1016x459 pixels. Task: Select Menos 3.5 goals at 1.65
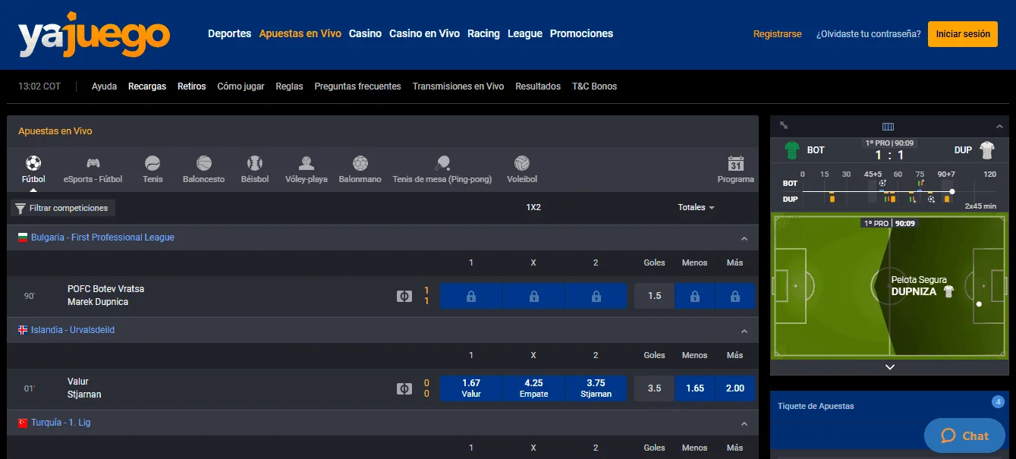(695, 388)
